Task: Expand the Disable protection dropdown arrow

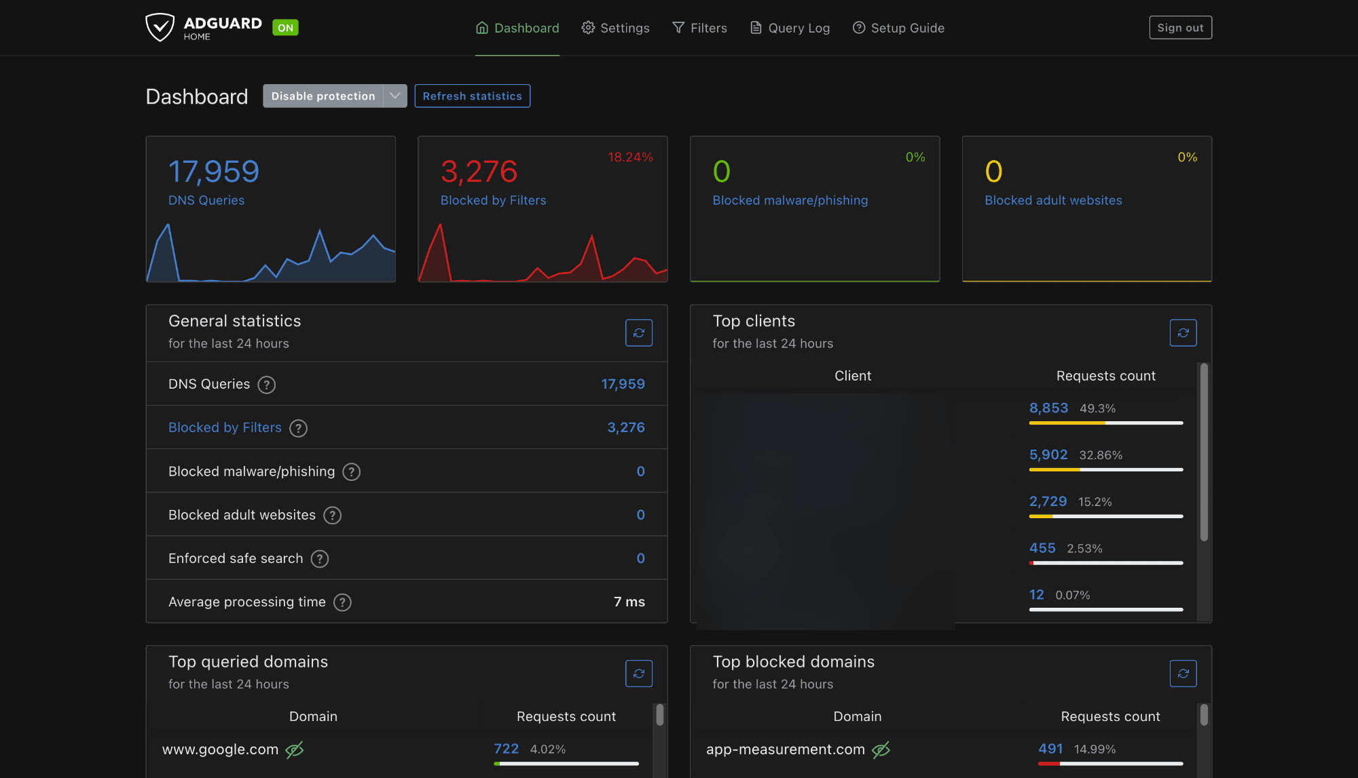Action: point(395,96)
